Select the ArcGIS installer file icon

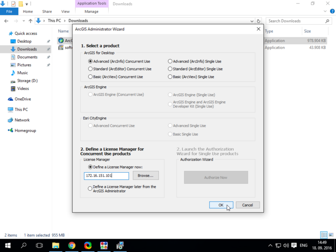click(61, 40)
